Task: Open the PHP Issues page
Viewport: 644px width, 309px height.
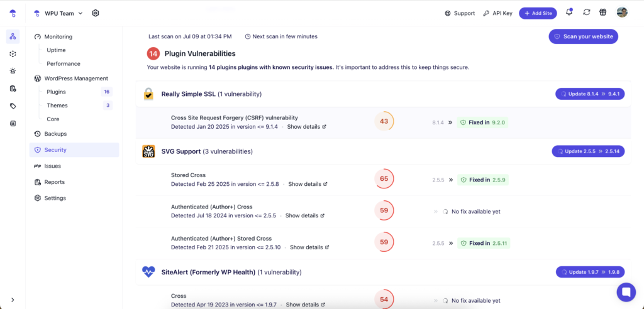Action: pyautogui.click(x=47, y=166)
